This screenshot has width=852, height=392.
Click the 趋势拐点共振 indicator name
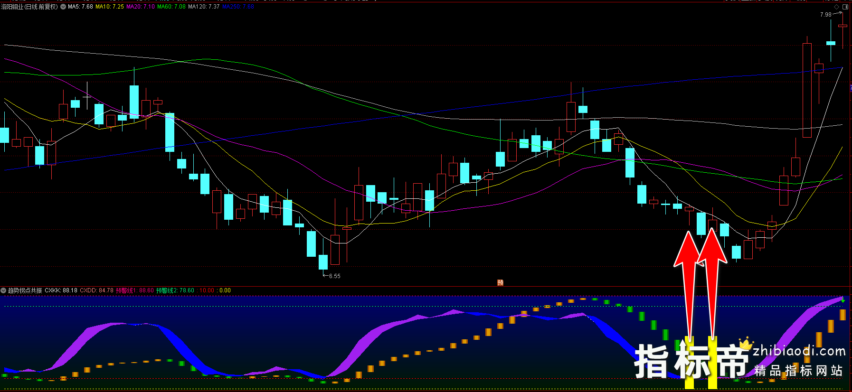pyautogui.click(x=25, y=290)
